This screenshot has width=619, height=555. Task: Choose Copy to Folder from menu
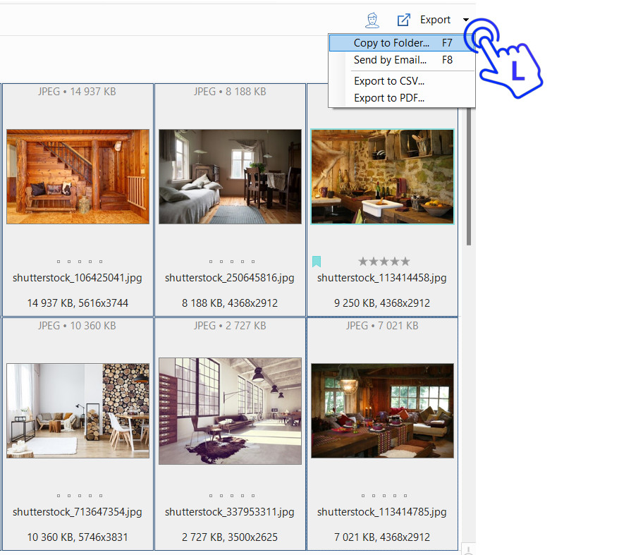click(391, 43)
